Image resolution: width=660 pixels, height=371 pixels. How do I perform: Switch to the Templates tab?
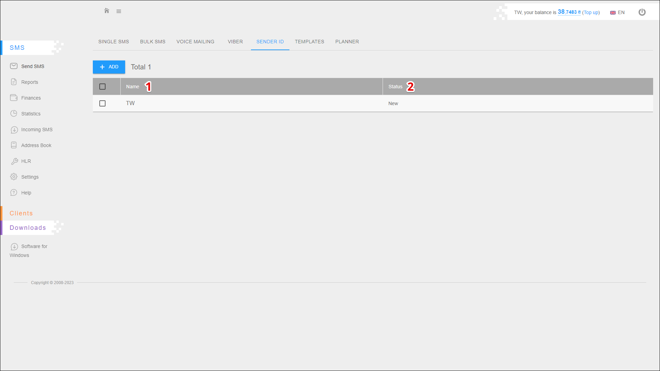[309, 42]
